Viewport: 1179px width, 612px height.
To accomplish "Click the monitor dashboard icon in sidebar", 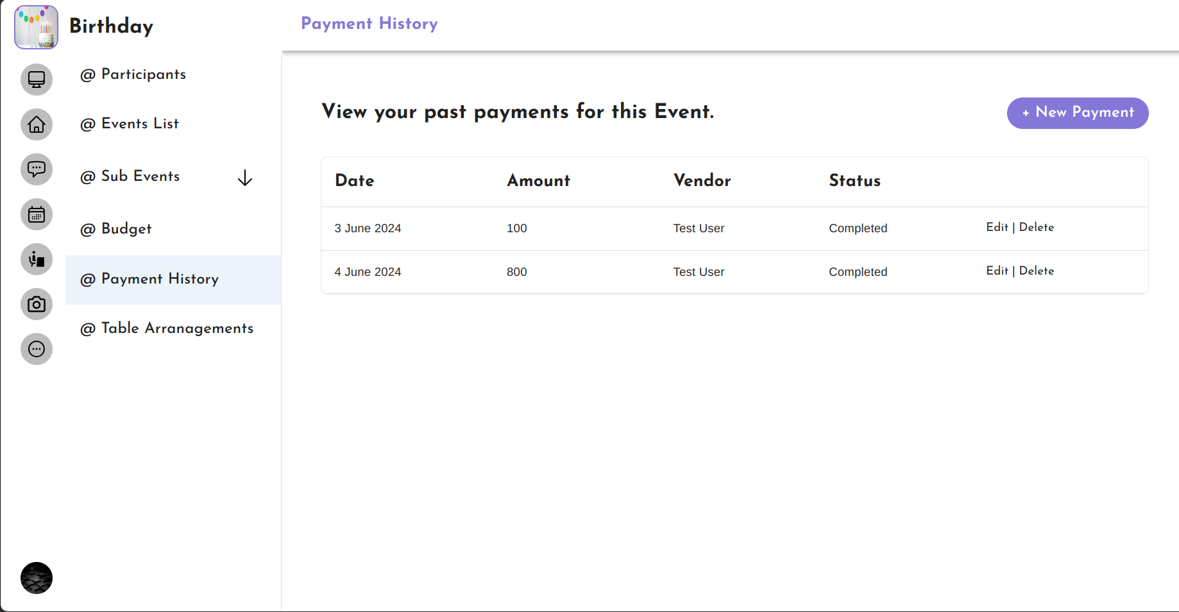I will point(37,80).
